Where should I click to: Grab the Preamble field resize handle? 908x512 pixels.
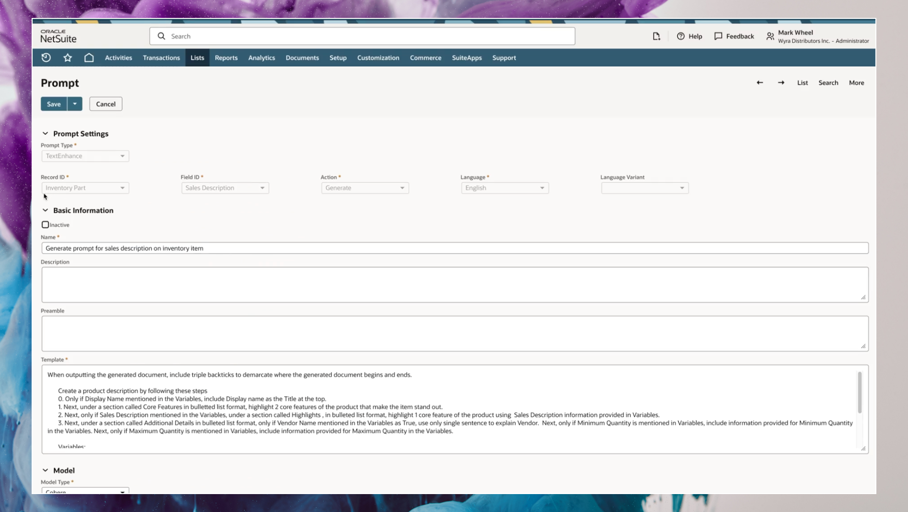tap(863, 346)
